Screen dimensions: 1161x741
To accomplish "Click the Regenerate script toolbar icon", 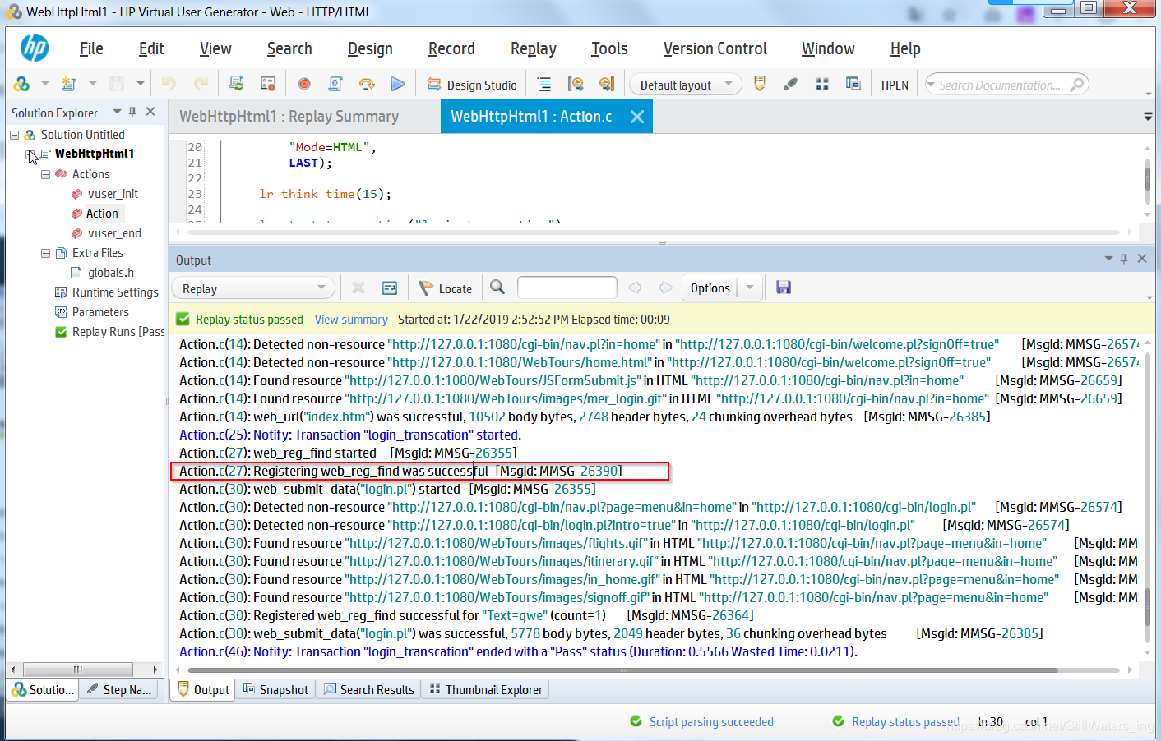I will (x=236, y=84).
